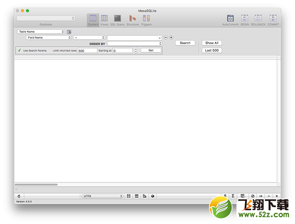Click the ROLLBACK transaction icon
Image resolution: width=295 pixels, height=224 pixels.
pos(258,20)
